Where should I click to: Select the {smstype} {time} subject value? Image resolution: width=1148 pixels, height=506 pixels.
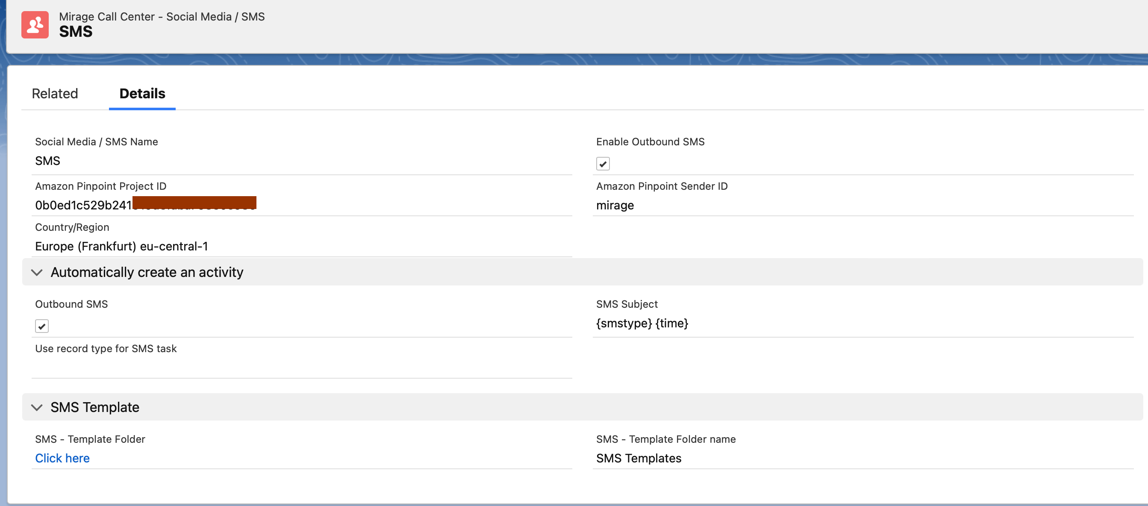click(x=642, y=324)
